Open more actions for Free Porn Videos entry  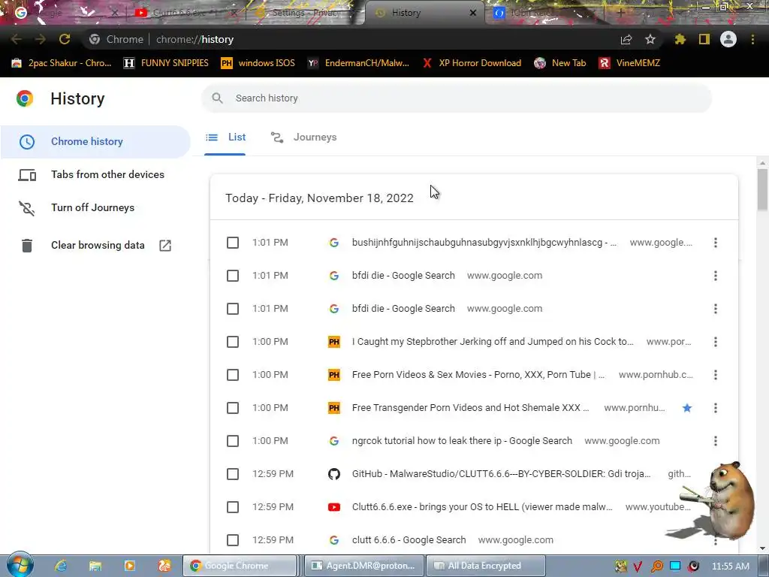[716, 375]
